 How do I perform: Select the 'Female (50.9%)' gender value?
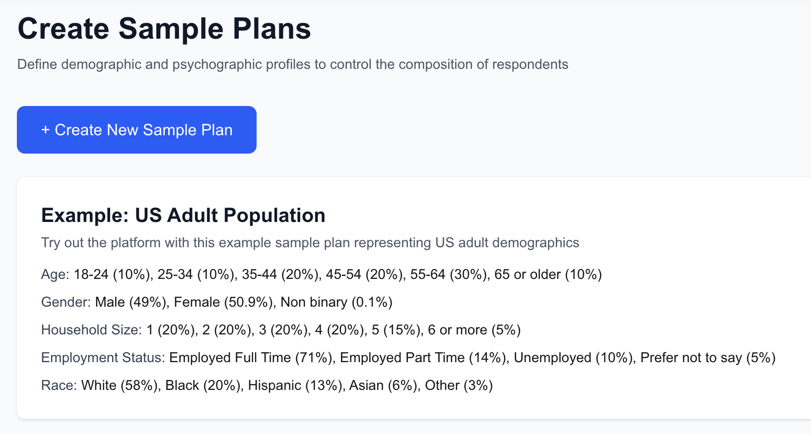tap(224, 302)
